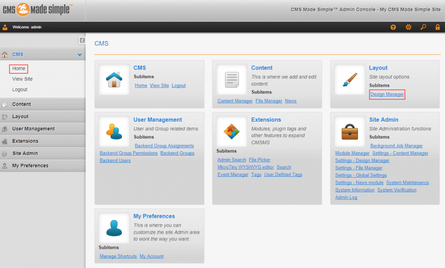This screenshot has width=445, height=268.
Task: Open the Backend Groups link
Action: tap(178, 153)
